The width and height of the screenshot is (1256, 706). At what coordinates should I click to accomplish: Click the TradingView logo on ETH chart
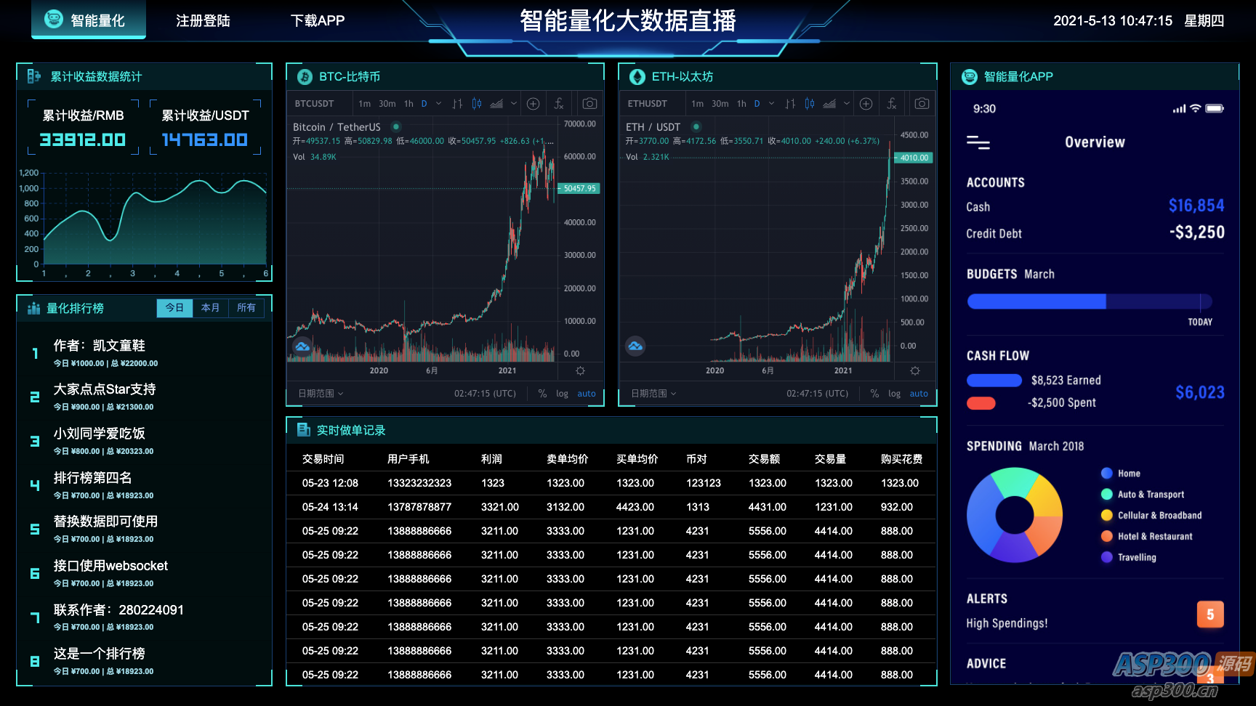coord(635,346)
